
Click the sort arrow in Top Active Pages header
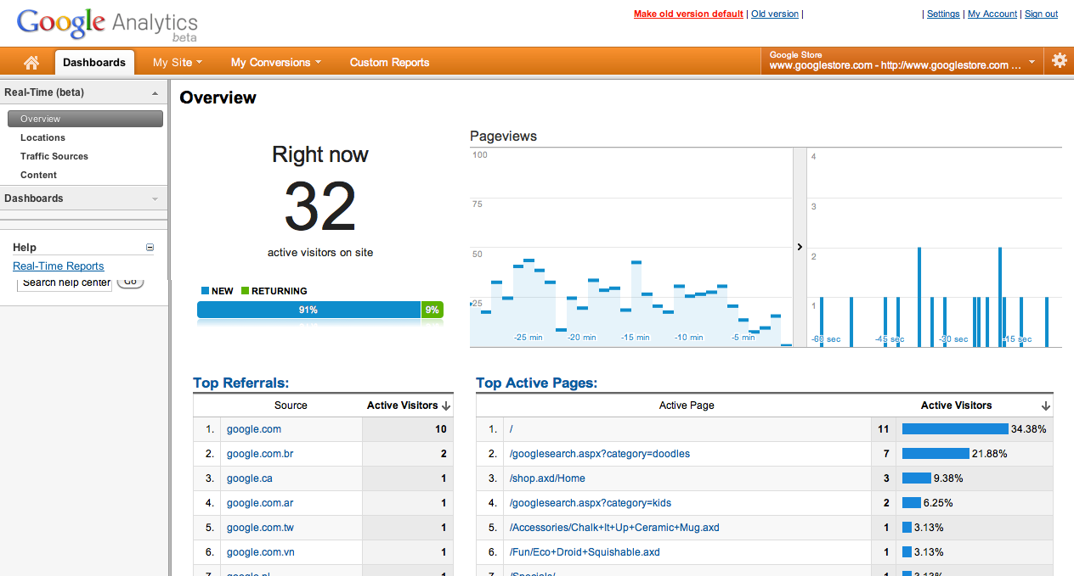pos(1045,405)
